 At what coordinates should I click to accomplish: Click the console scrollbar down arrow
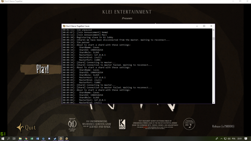214,102
